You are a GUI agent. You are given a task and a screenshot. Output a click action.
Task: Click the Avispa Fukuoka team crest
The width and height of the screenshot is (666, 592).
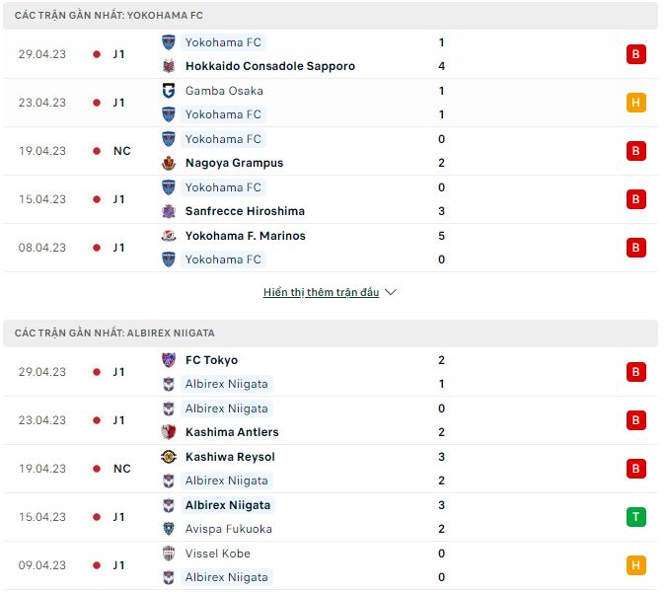pyautogui.click(x=168, y=529)
